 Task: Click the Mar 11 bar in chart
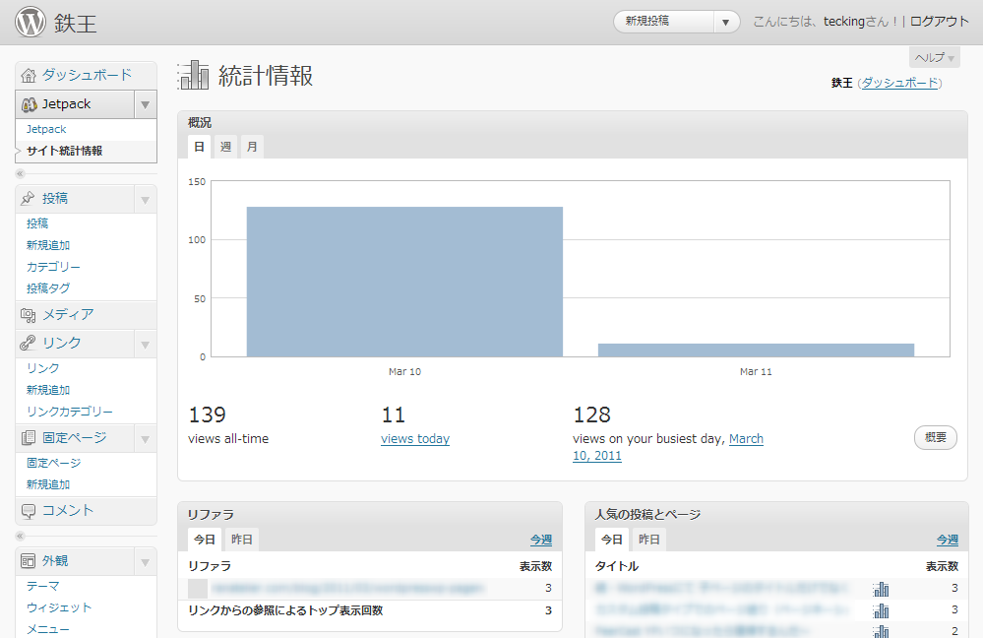point(756,351)
